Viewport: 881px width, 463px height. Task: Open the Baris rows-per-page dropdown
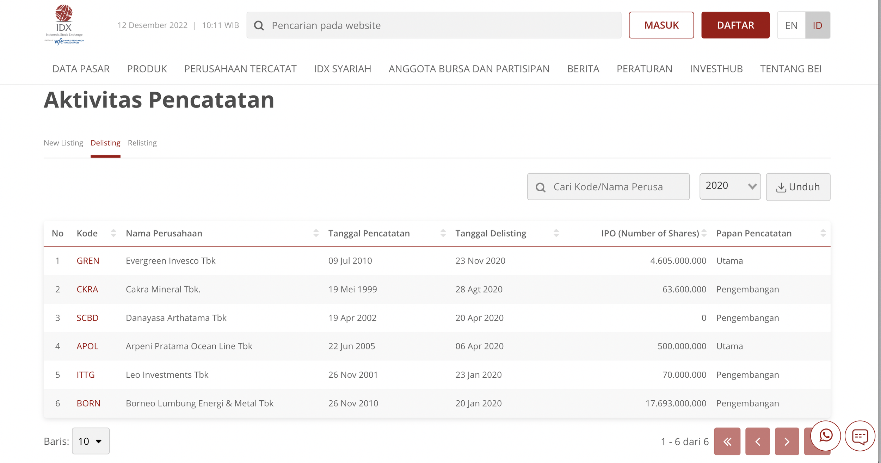tap(91, 441)
